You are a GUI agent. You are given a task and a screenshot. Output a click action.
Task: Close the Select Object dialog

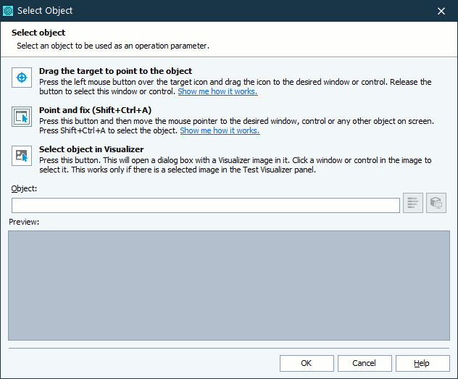[x=441, y=11]
